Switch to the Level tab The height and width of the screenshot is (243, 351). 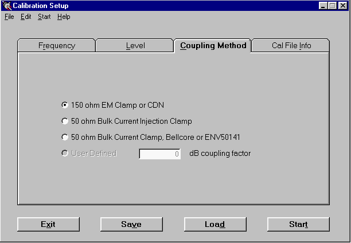tap(135, 46)
